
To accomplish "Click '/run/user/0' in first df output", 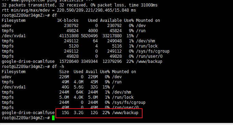I will (x=149, y=56).
